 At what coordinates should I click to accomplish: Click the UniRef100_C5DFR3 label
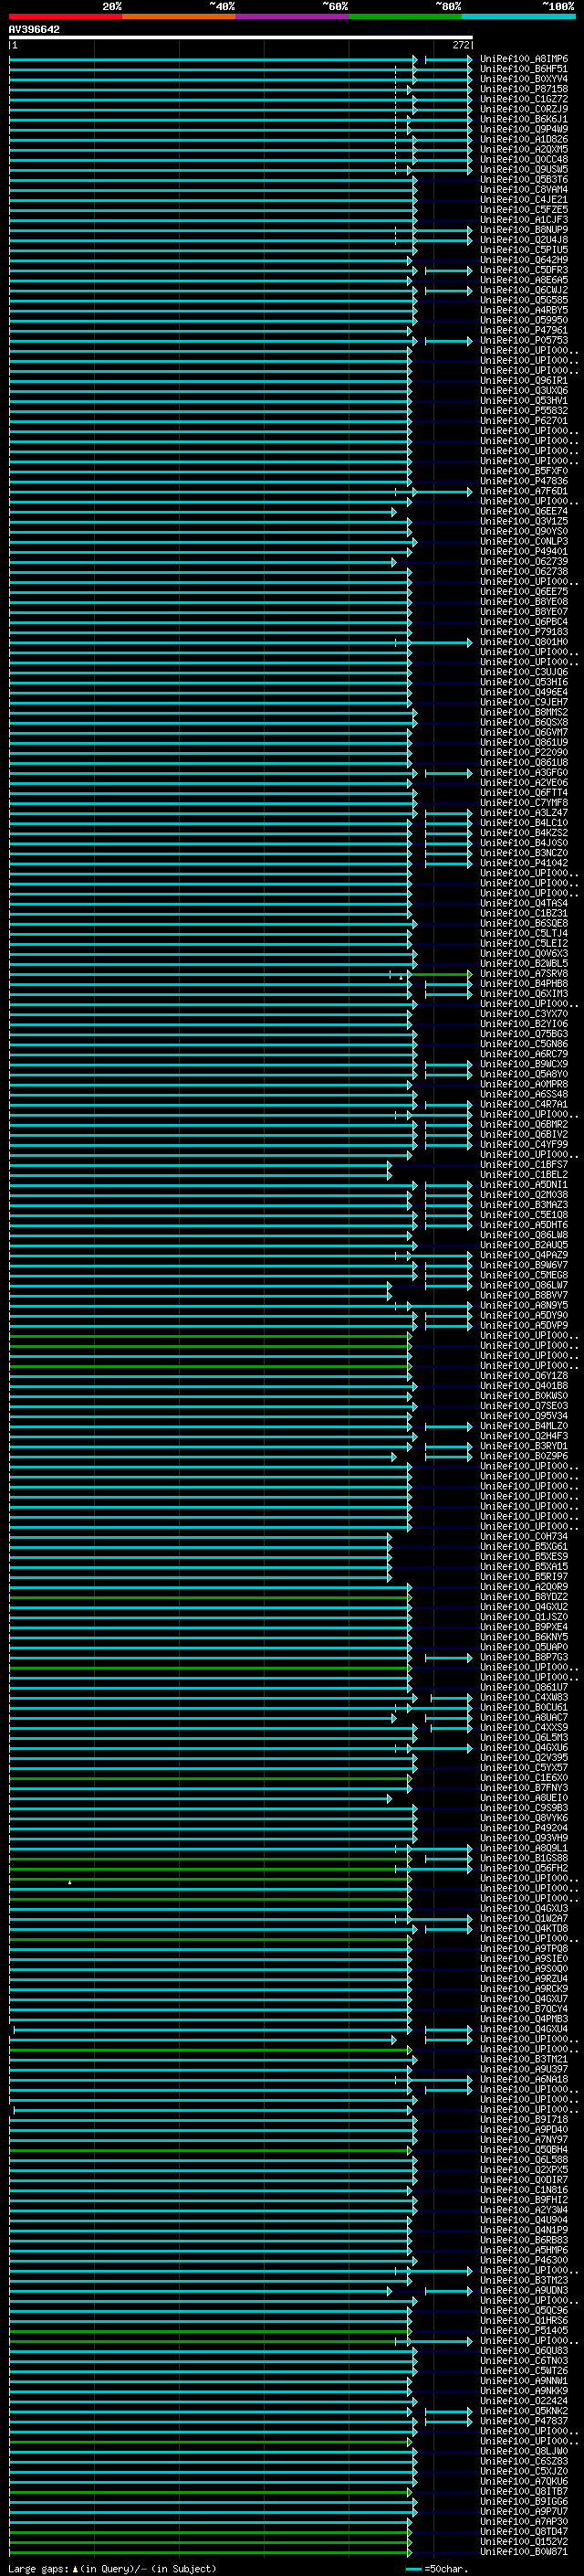(x=524, y=270)
